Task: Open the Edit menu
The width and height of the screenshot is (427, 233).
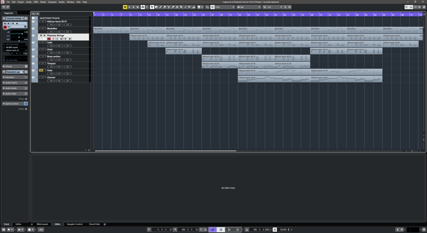Action: click(x=14, y=2)
